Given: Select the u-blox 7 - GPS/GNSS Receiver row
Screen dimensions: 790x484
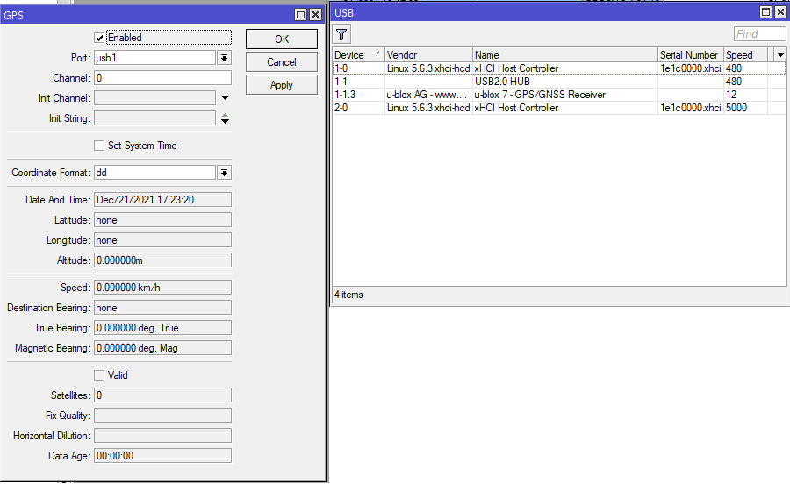Looking at the screenshot, I should (x=559, y=95).
